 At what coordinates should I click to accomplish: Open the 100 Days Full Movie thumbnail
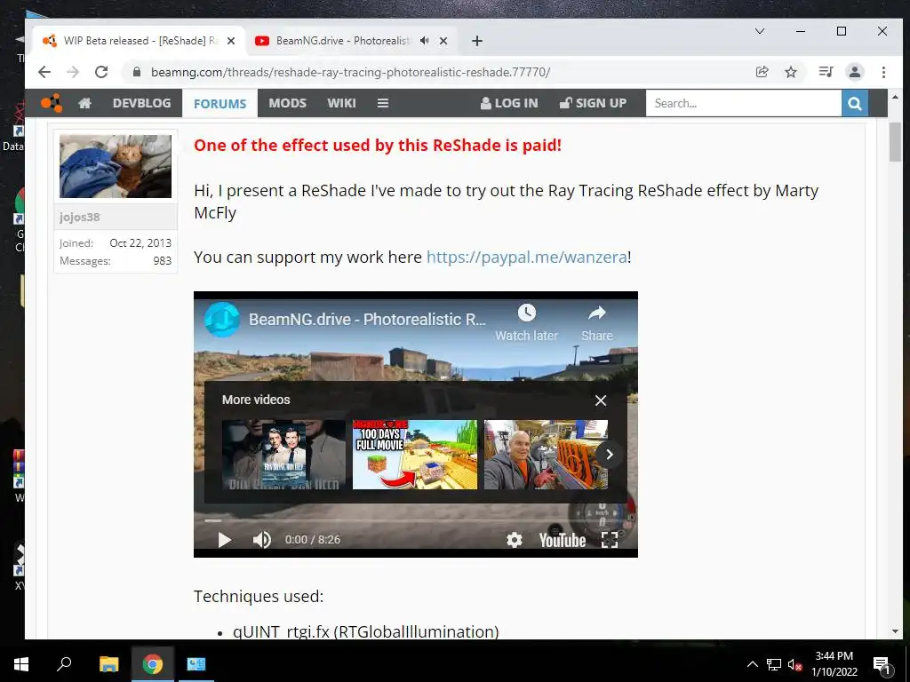click(415, 455)
